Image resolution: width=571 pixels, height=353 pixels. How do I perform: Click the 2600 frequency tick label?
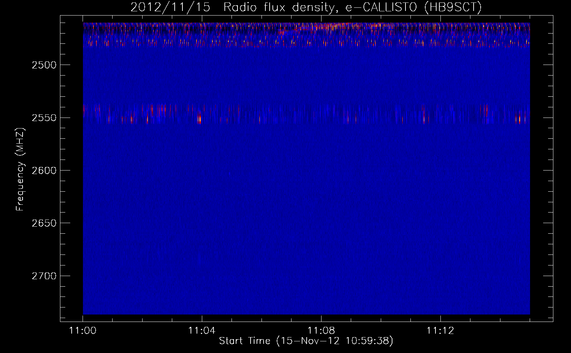44,170
